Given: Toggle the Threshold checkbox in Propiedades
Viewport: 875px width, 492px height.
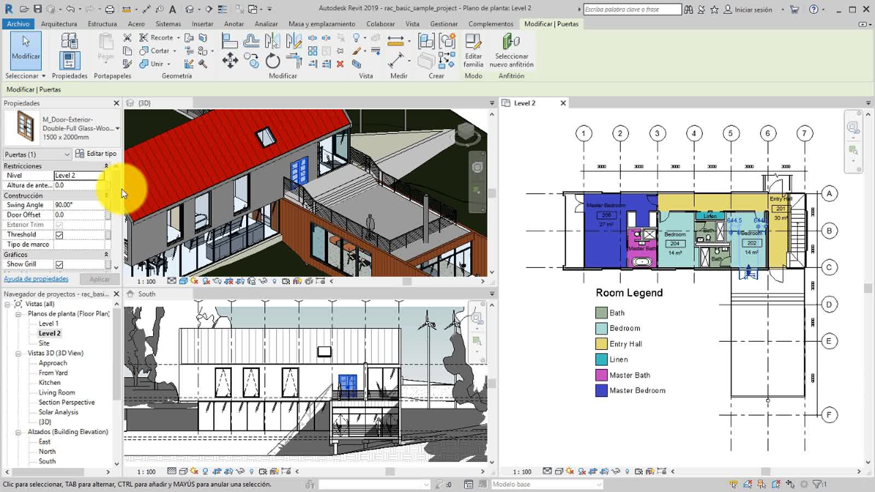Looking at the screenshot, I should (x=58, y=235).
